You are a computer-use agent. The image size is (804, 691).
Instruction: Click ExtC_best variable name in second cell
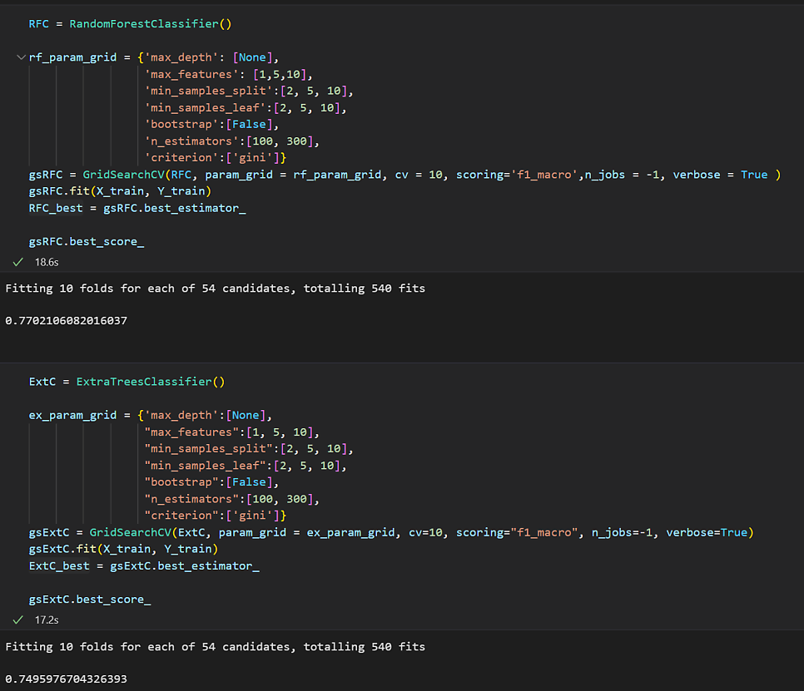coord(59,566)
